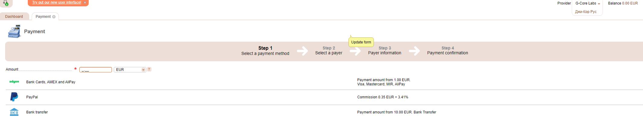Select PayPal payment method
The image size is (643, 124).
[32, 97]
